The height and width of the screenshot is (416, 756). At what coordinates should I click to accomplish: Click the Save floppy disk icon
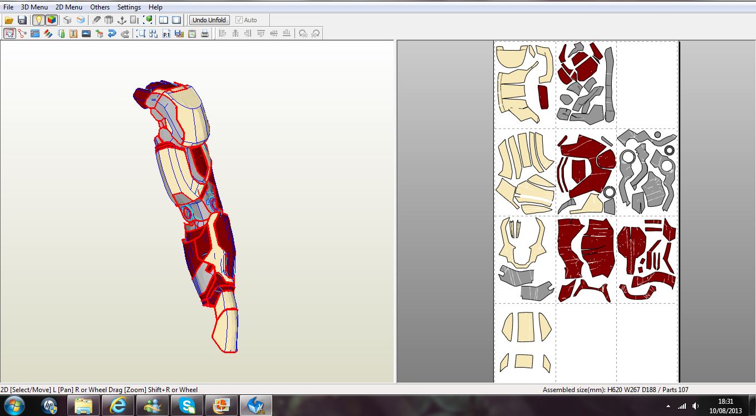coord(22,20)
